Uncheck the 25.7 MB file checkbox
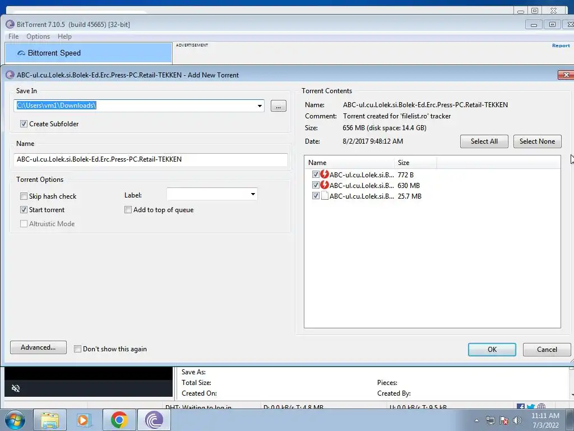Viewport: 574px width, 431px height. (x=316, y=196)
